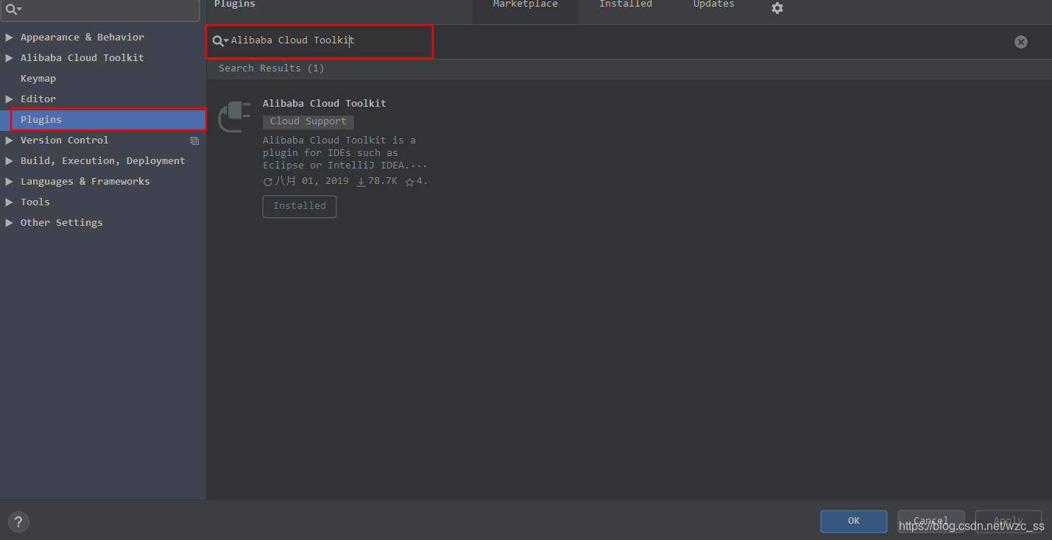This screenshot has height=540, width=1052.
Task: Open the plugins settings gear icon
Action: pyautogui.click(x=777, y=8)
